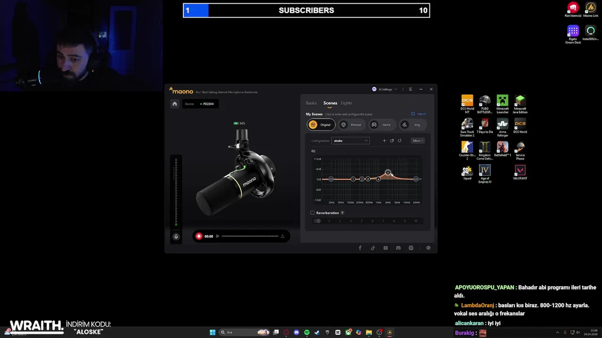This screenshot has height=338, width=602.
Task: Add a new configuration with plus icon
Action: click(384, 140)
